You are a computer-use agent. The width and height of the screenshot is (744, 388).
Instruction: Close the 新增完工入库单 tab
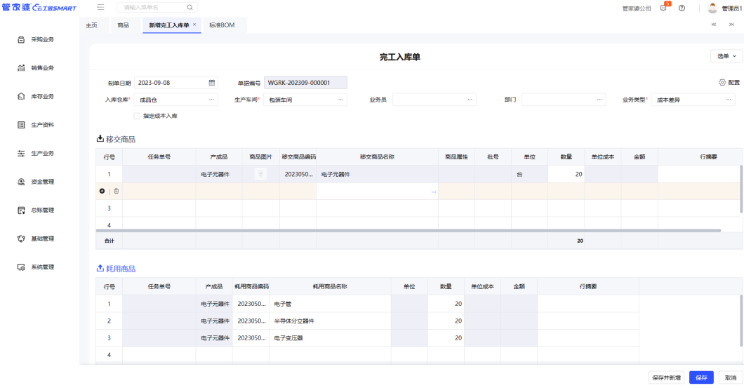(x=194, y=25)
